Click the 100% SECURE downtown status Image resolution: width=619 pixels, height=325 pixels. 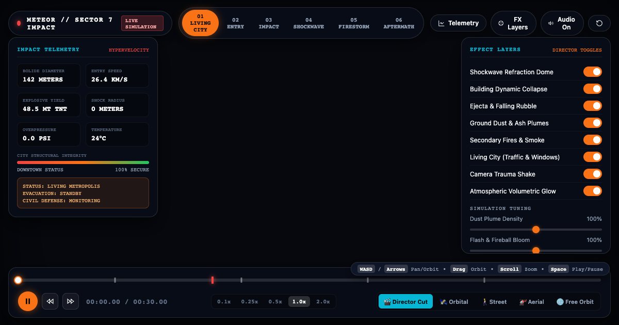coord(132,170)
